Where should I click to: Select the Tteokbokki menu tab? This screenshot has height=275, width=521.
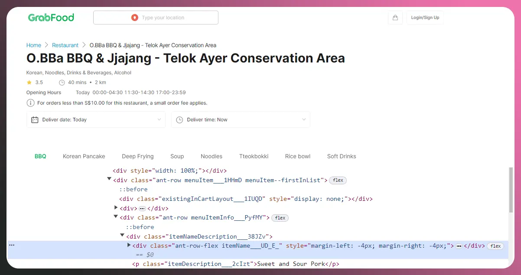click(x=254, y=156)
